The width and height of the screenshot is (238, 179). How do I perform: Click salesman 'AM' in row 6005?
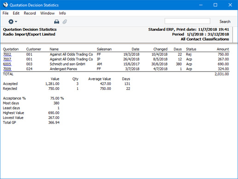click(99, 64)
